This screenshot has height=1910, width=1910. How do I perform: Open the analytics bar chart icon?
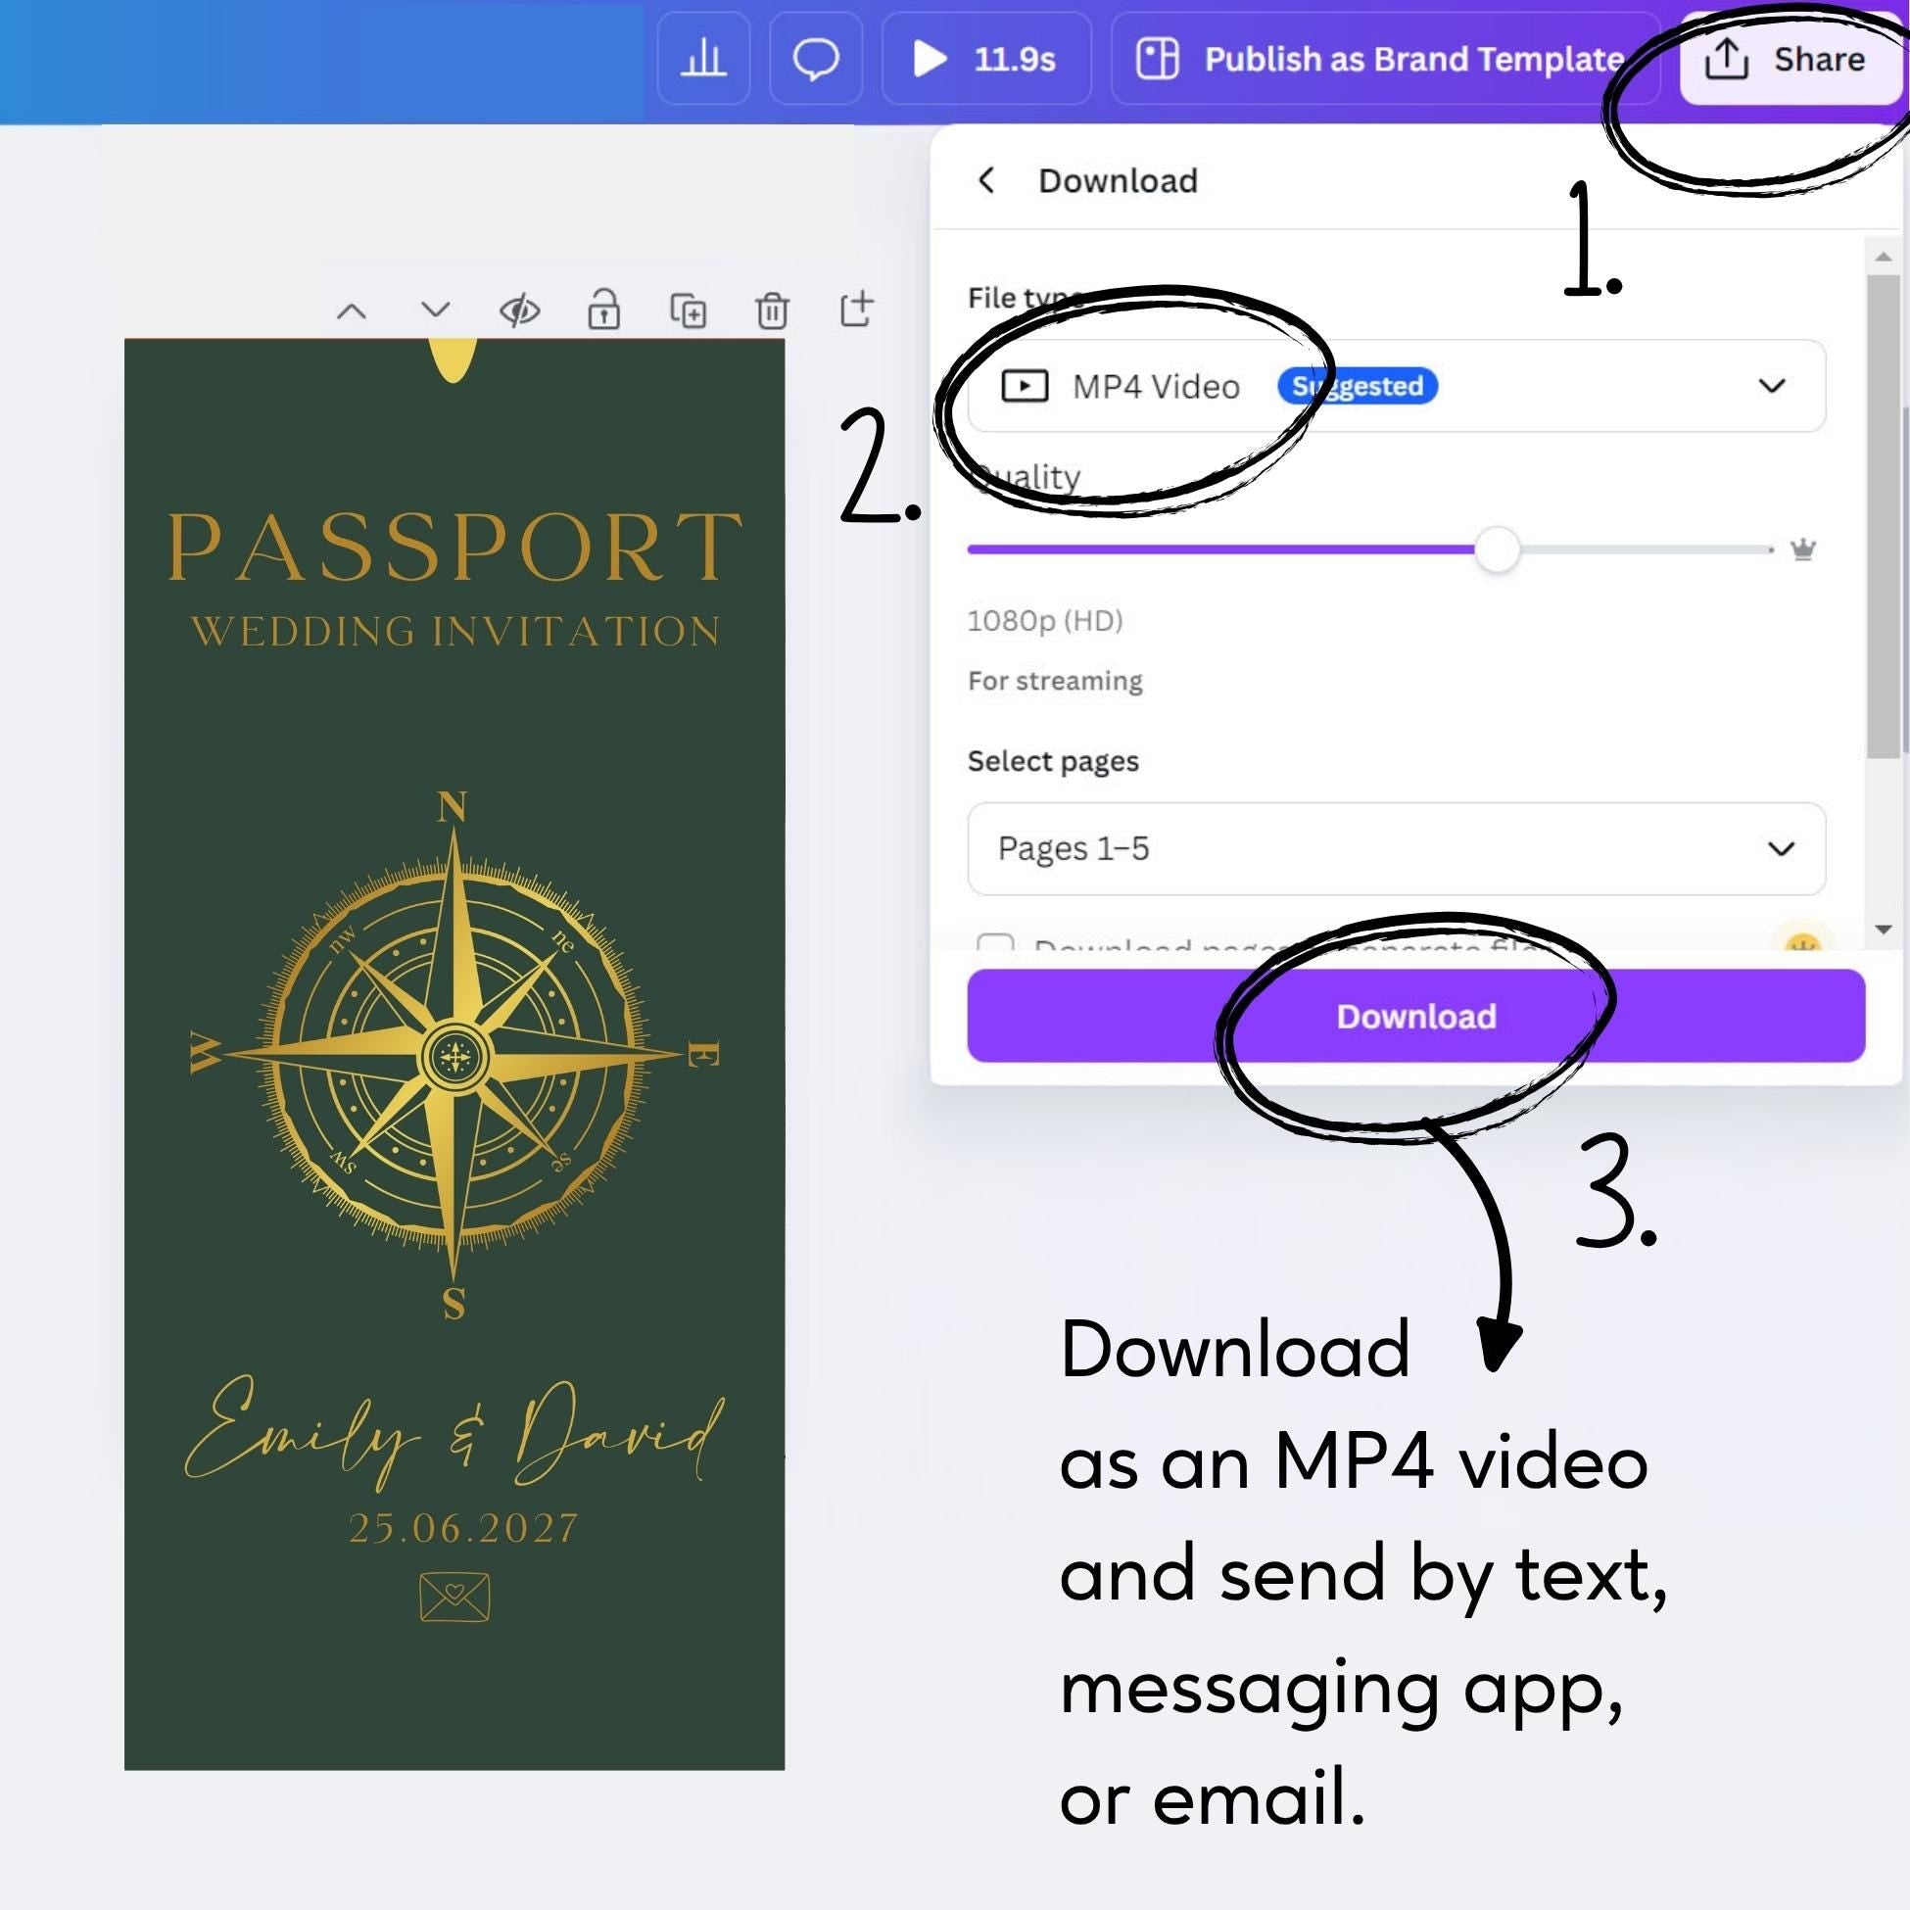coord(703,60)
